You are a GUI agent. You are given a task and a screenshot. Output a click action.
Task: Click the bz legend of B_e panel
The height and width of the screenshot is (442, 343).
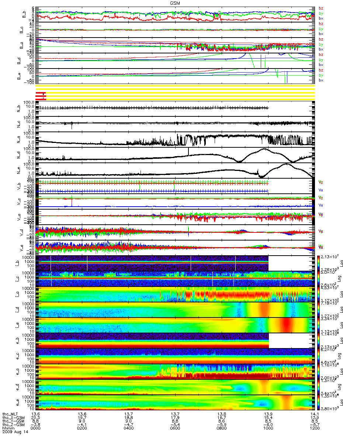click(321, 70)
